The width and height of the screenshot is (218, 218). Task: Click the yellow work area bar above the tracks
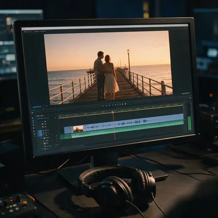click(x=121, y=111)
